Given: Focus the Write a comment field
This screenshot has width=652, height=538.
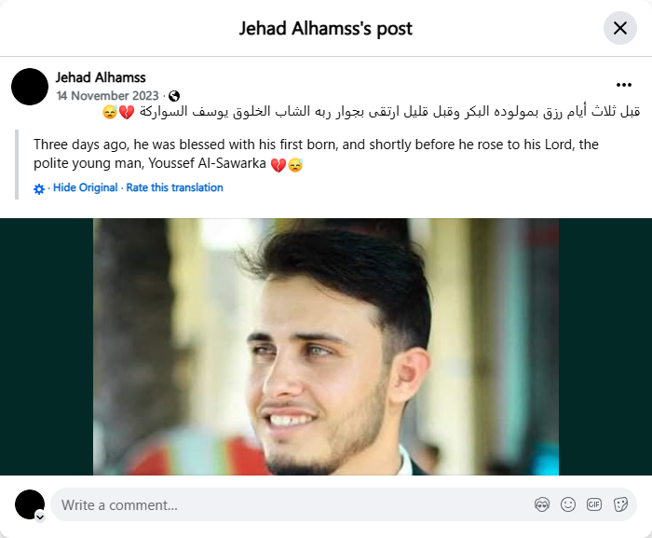Looking at the screenshot, I should pos(291,504).
